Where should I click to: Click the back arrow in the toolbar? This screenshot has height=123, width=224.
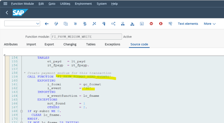[47, 24]
